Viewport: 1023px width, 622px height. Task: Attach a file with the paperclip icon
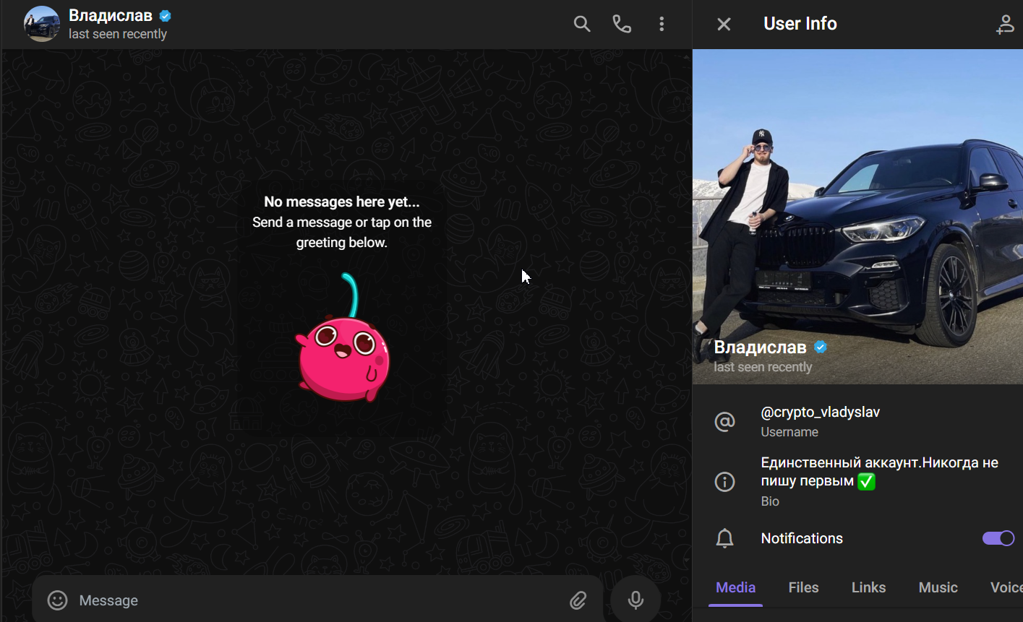(x=578, y=600)
